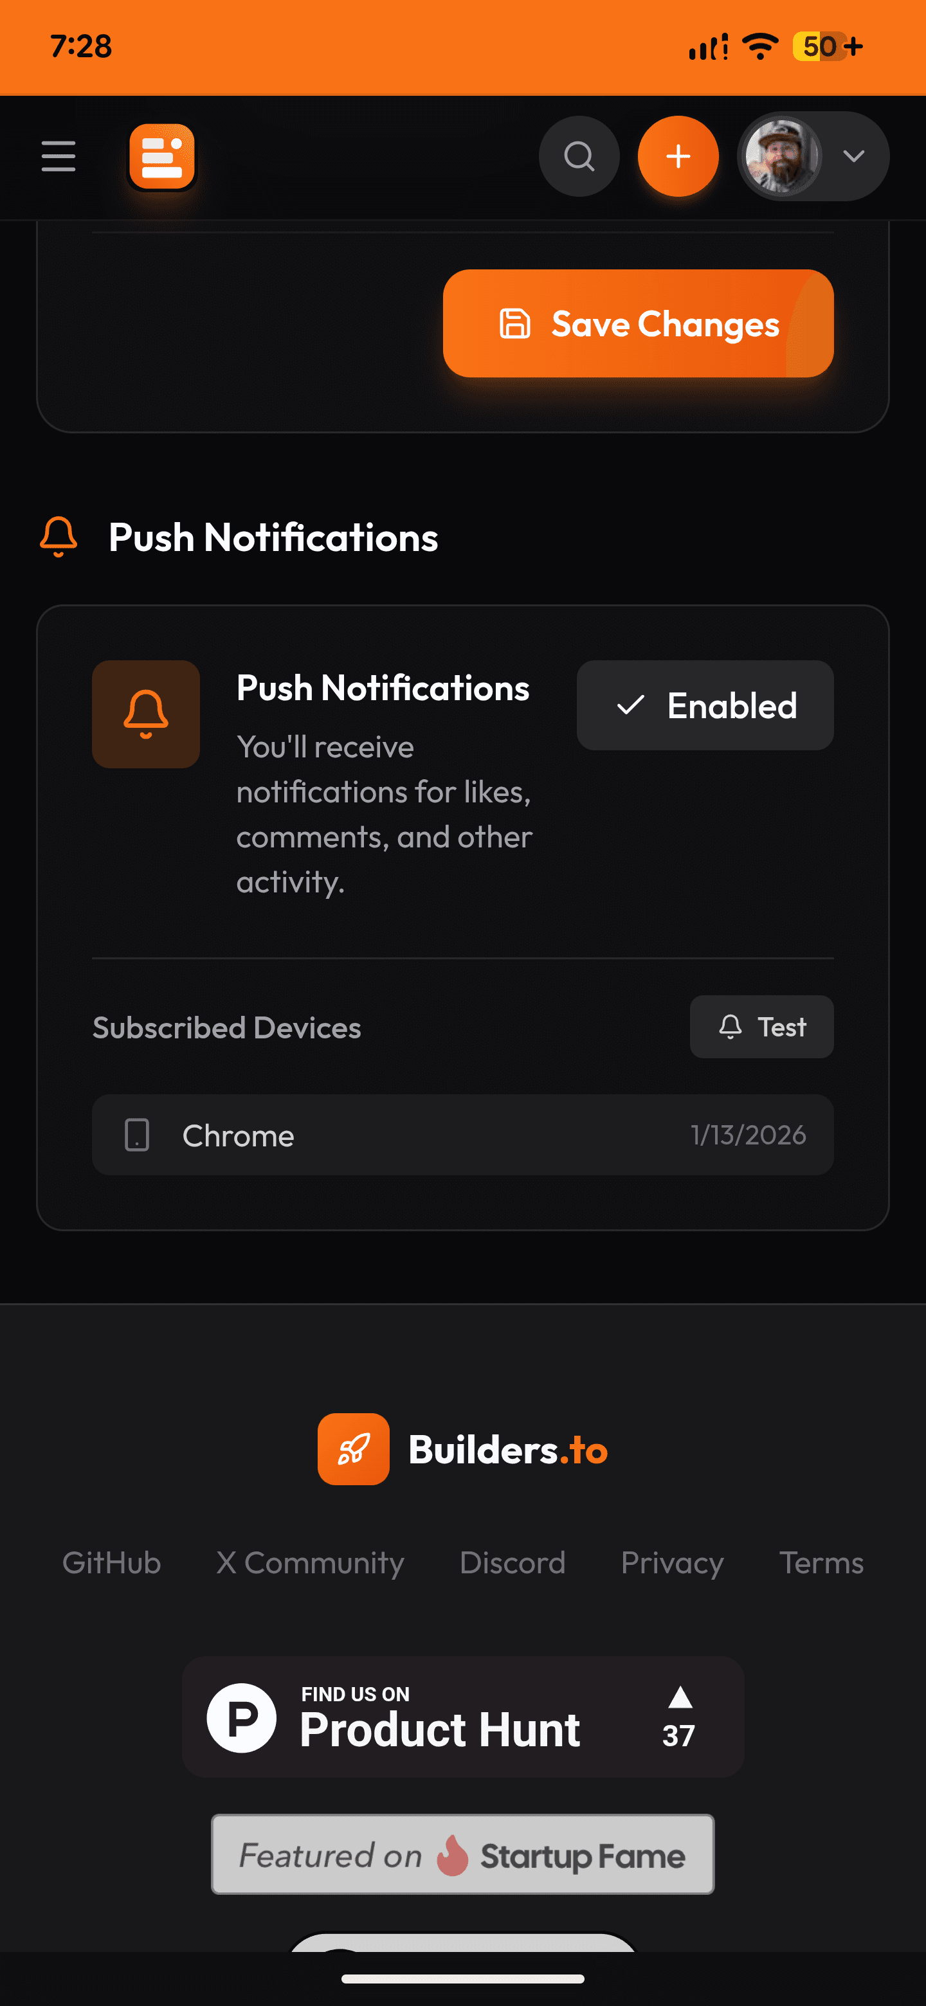926x2006 pixels.
Task: Send a test notification via the Test button
Action: point(760,1027)
